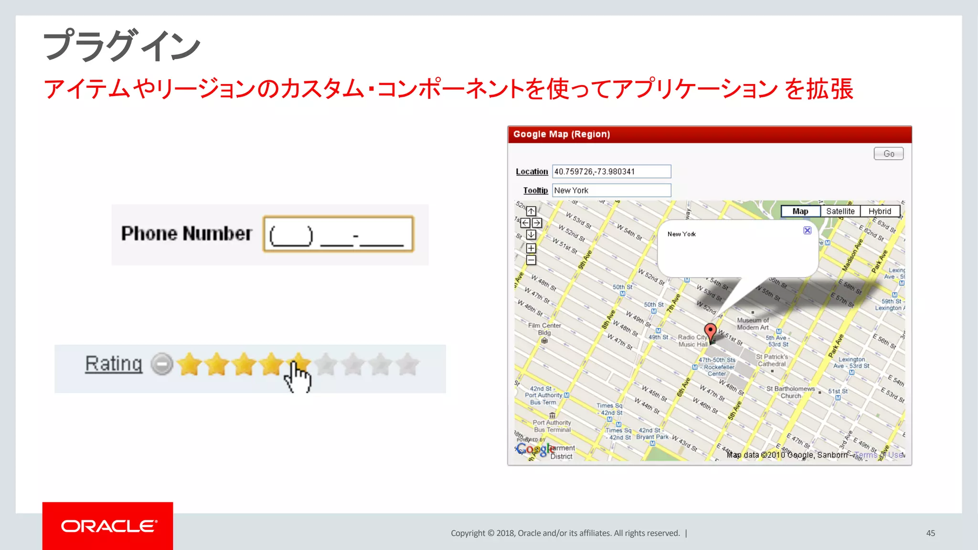Click the map pan left arrow
Screen dimensions: 978x550
[x=525, y=223]
